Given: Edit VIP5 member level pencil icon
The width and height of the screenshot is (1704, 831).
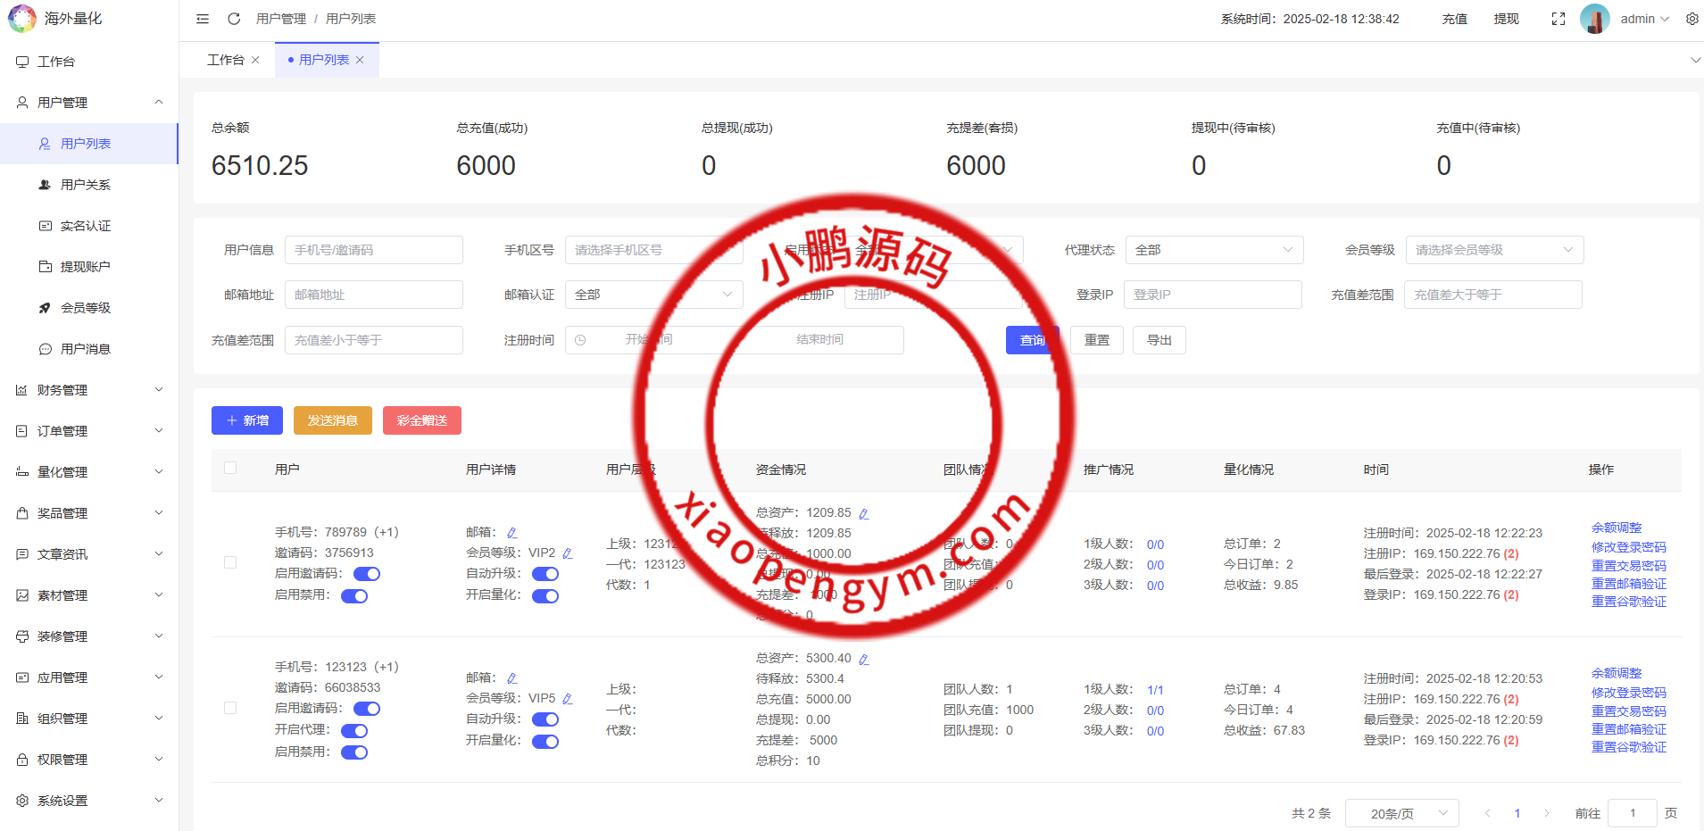Looking at the screenshot, I should coord(568,699).
